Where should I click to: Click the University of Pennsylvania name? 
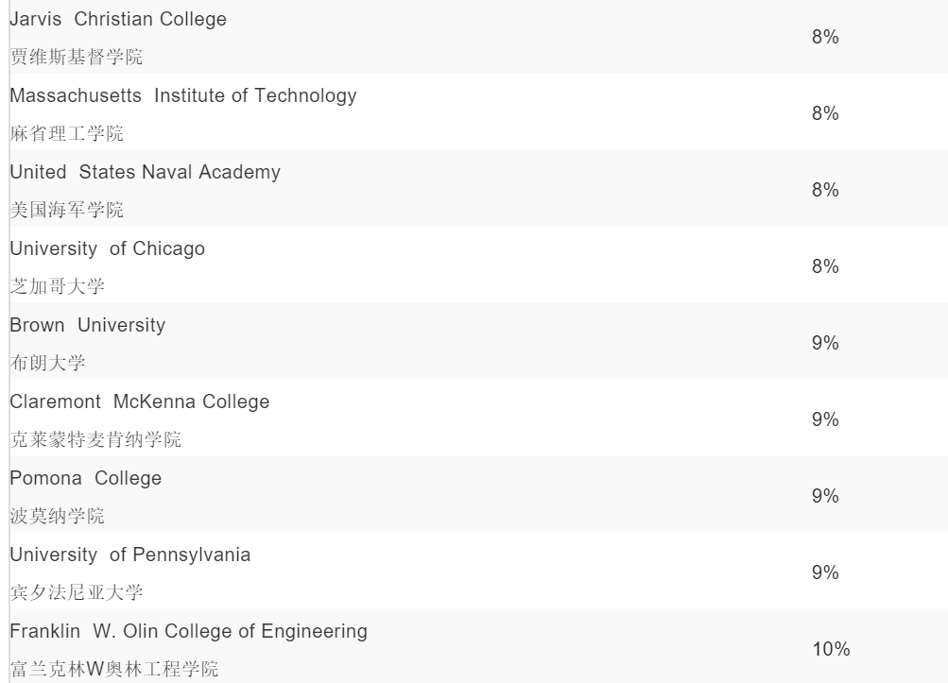point(129,555)
